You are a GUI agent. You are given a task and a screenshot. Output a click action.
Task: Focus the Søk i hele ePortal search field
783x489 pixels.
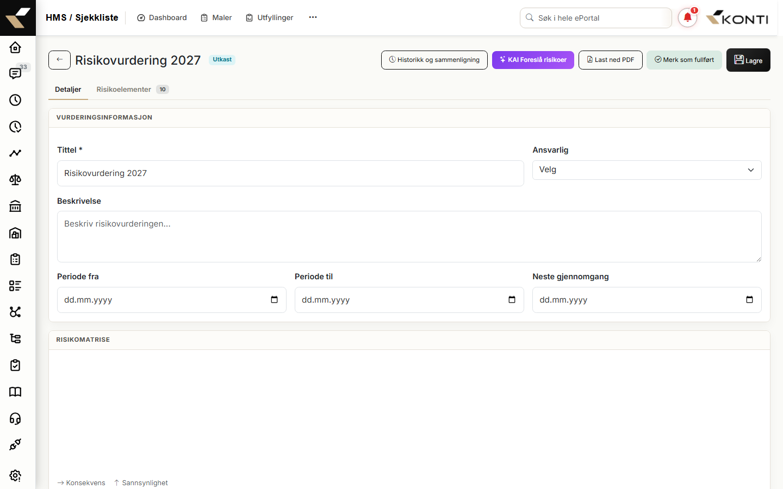pyautogui.click(x=596, y=18)
